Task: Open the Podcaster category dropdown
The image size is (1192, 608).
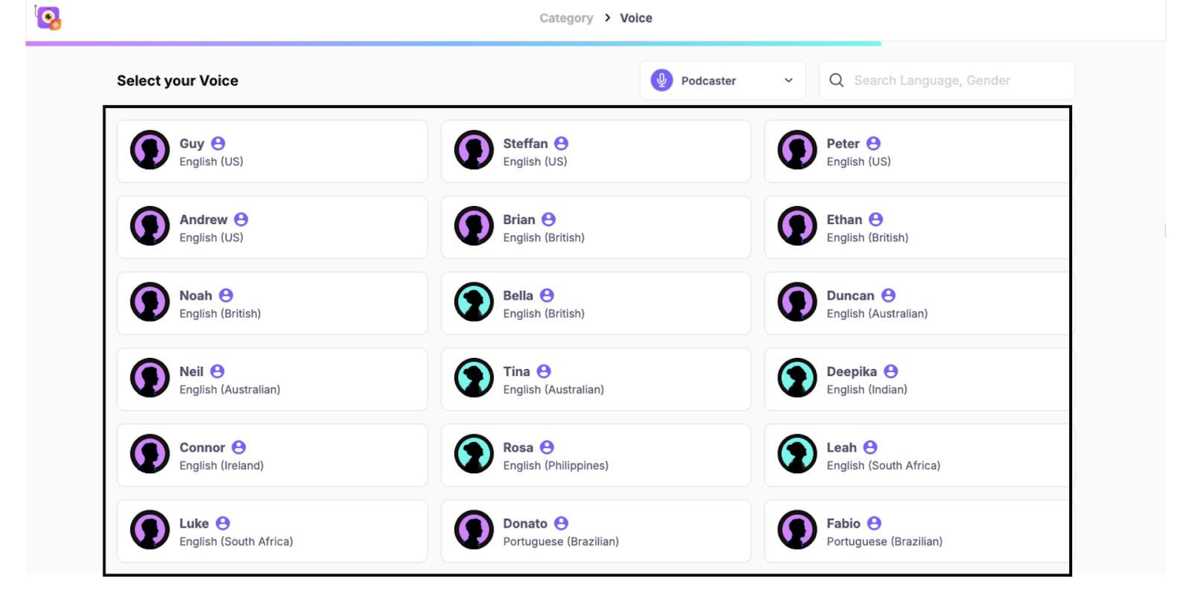Action: tap(723, 80)
